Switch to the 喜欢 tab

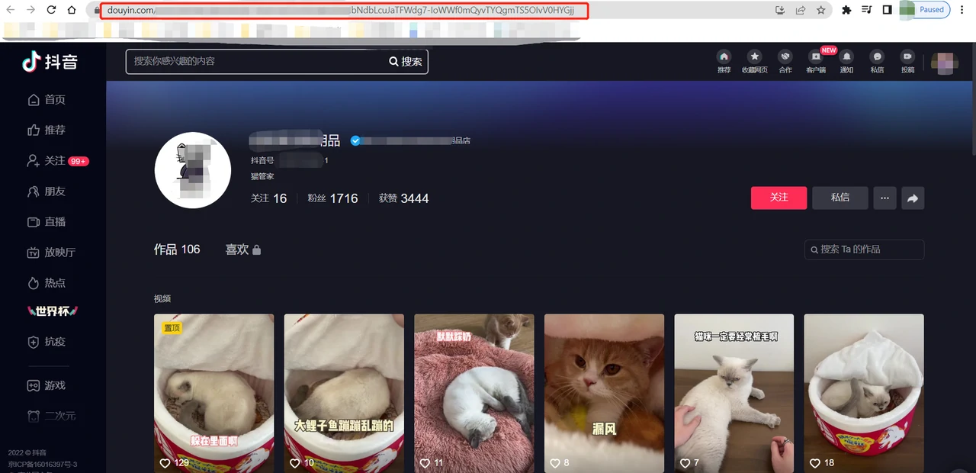coord(242,249)
